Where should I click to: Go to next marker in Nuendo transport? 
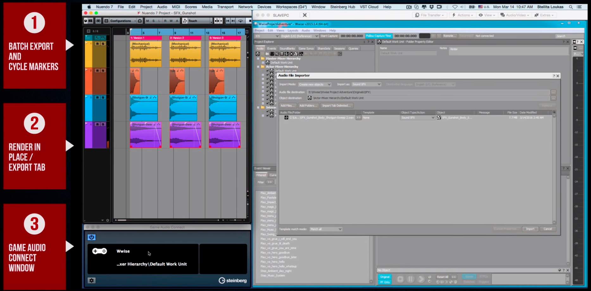[x=233, y=21]
